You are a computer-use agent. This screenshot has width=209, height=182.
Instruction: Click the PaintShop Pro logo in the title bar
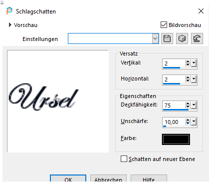[x=9, y=11]
